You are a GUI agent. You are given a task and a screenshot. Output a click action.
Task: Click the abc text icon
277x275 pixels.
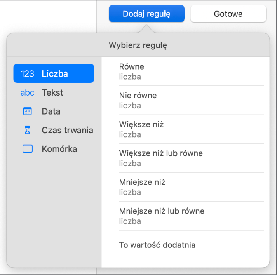(27, 92)
